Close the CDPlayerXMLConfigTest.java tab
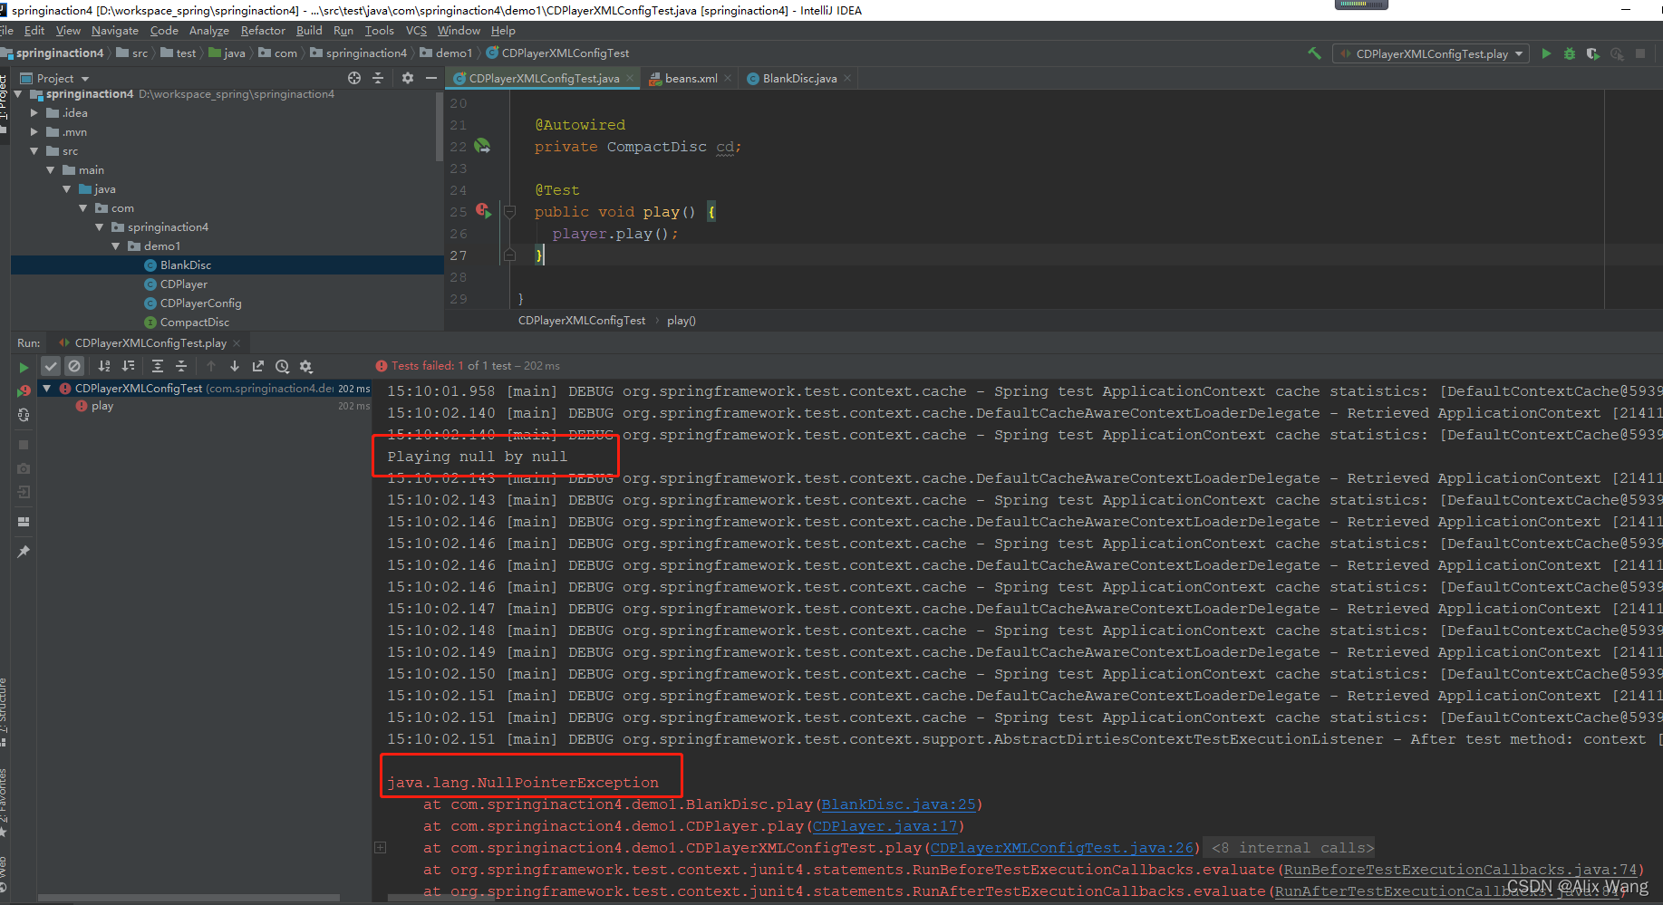 tap(630, 79)
